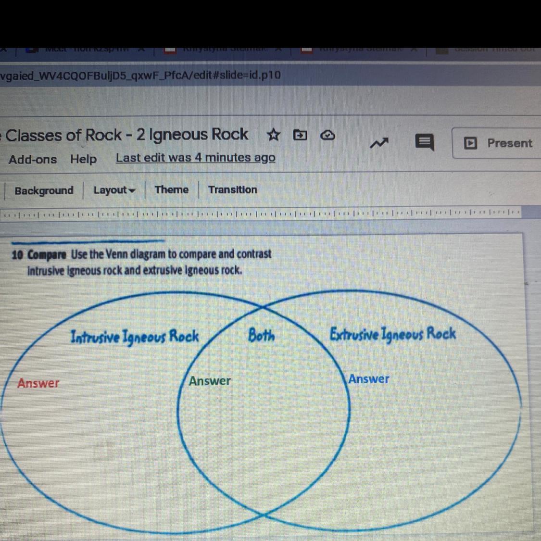Expand the Layout dropdown

[x=114, y=190]
